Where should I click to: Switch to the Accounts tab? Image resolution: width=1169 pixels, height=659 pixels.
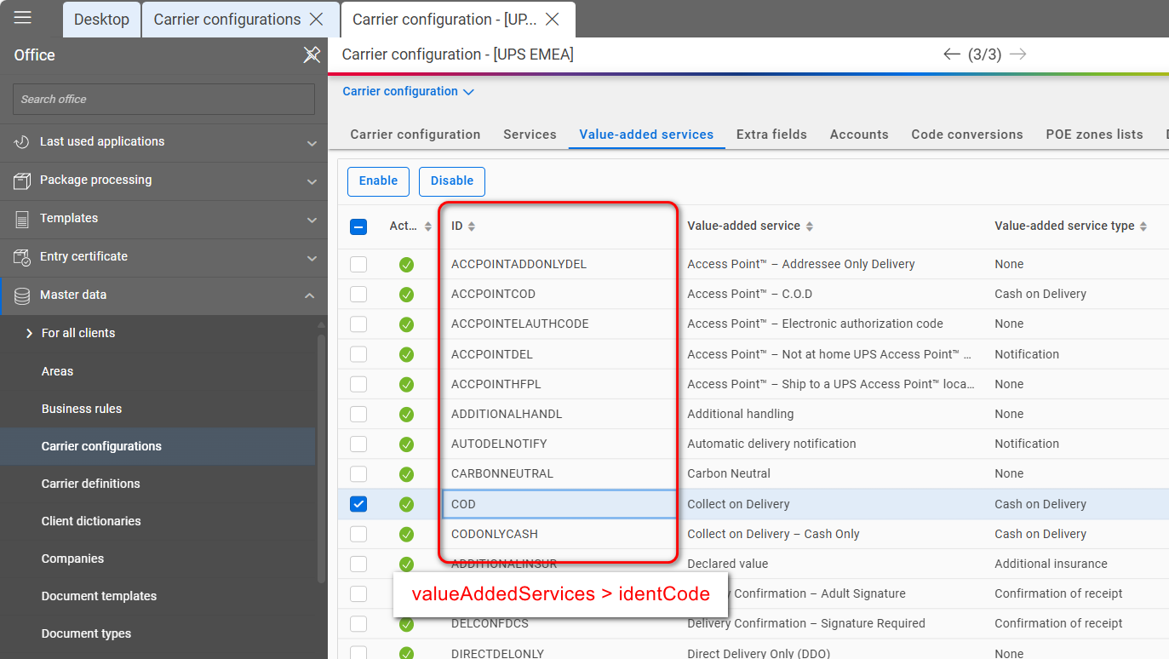(859, 135)
